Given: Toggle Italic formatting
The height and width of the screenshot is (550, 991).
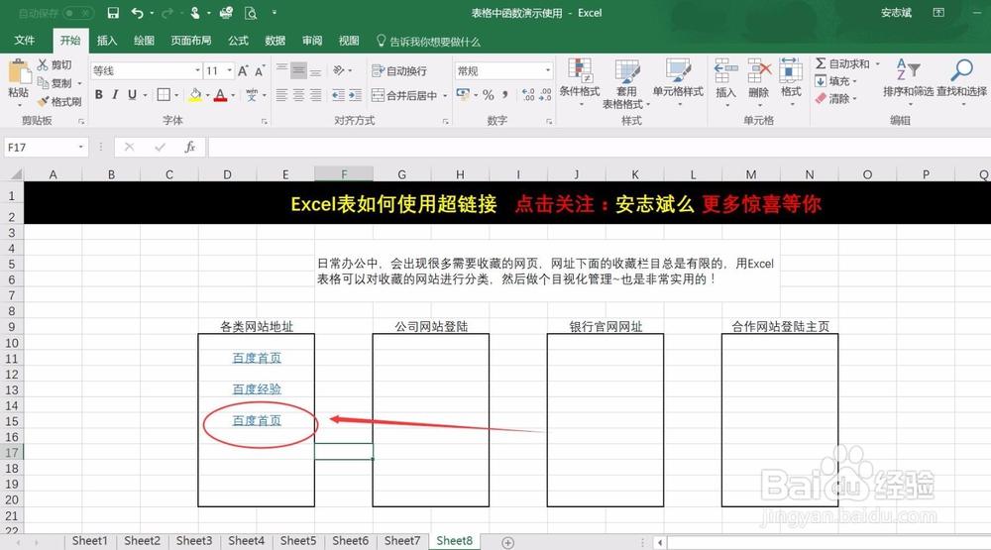Looking at the screenshot, I should coord(115,95).
